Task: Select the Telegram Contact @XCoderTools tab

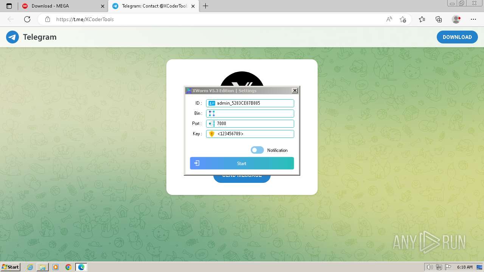Action: click(153, 6)
